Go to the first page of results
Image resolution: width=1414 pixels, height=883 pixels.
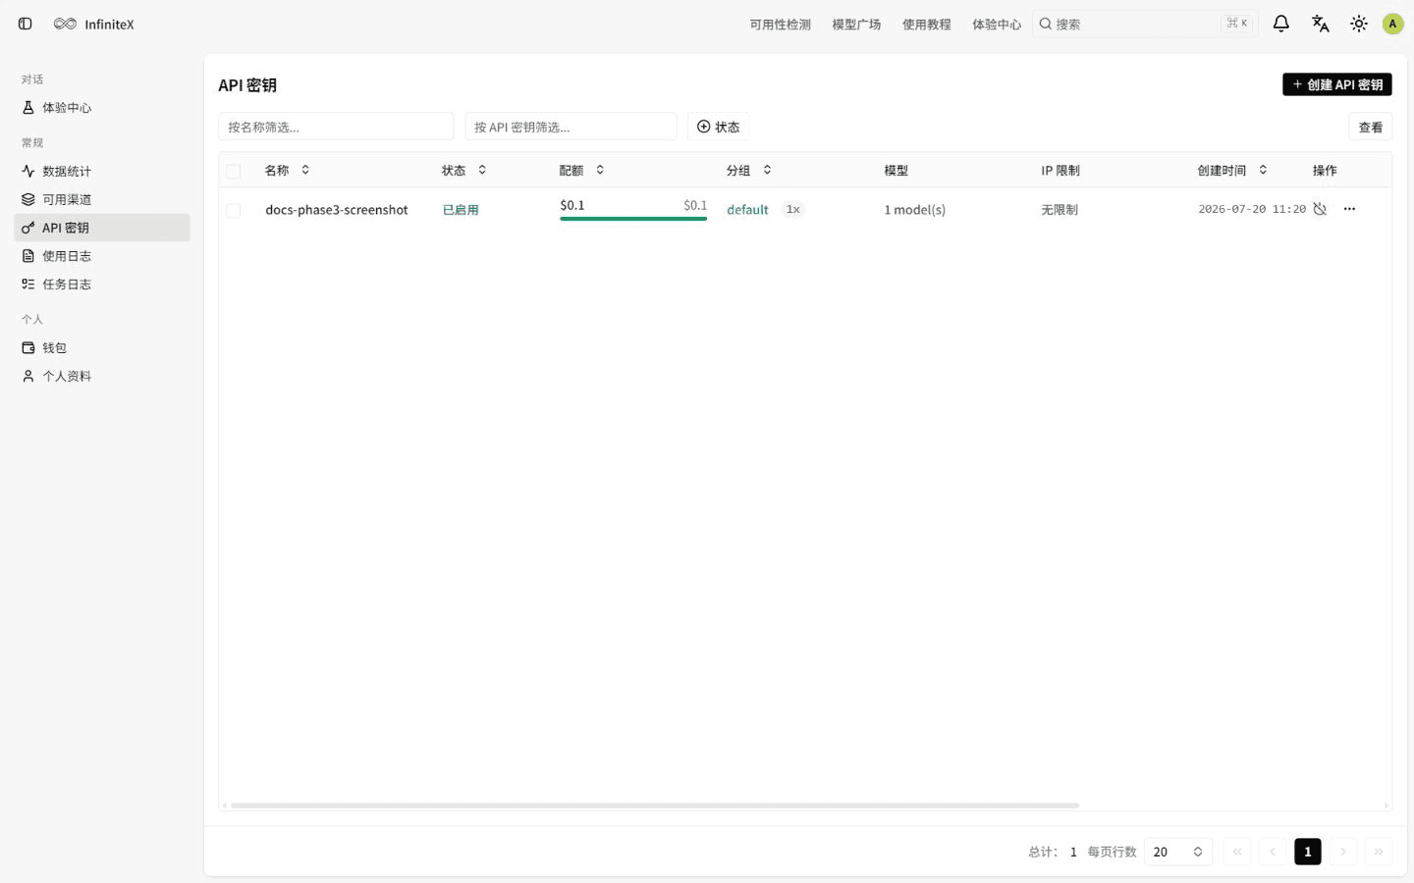click(x=1237, y=852)
